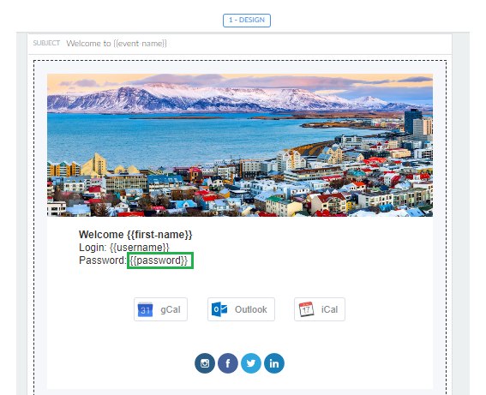Click the Instagram social icon
This screenshot has height=395, width=486.
tap(205, 363)
